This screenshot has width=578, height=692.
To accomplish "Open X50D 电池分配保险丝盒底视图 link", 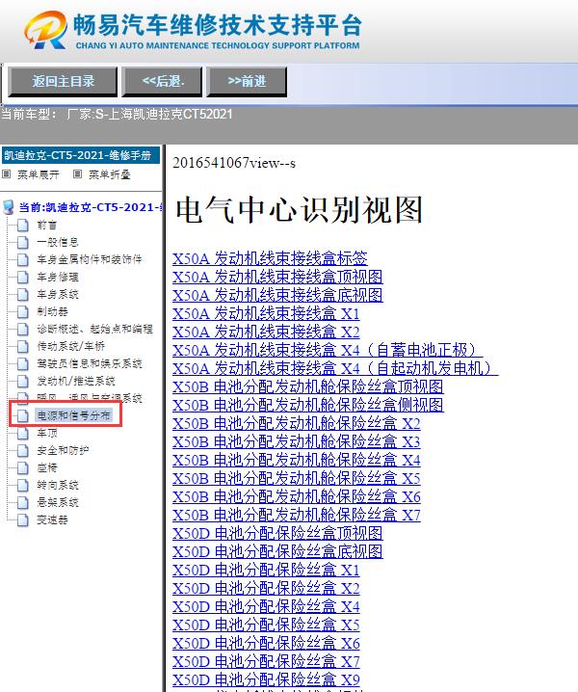I will pyautogui.click(x=277, y=551).
